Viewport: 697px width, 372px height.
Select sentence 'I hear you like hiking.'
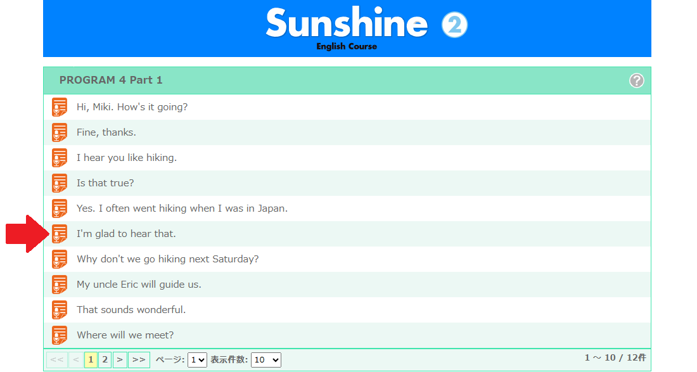(x=127, y=158)
